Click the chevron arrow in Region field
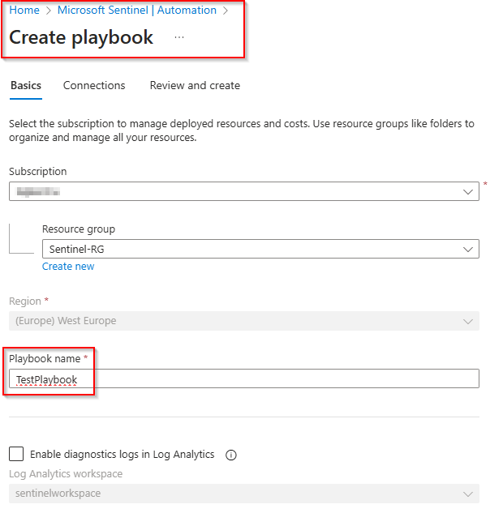The height and width of the screenshot is (513, 490). pos(468,321)
